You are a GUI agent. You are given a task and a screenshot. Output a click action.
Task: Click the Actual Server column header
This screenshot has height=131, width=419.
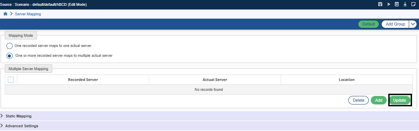(x=215, y=80)
